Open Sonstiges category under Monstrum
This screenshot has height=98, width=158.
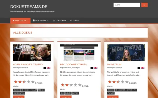coord(119,68)
